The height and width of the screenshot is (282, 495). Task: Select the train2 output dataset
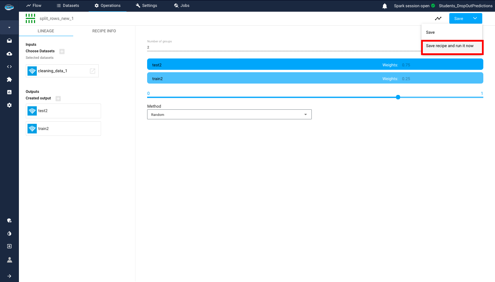[x=63, y=129]
